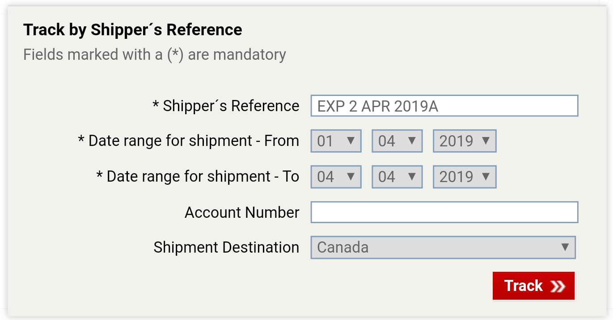Click the double-chevron icon on Track button
Image resolution: width=613 pixels, height=320 pixels.
558,286
